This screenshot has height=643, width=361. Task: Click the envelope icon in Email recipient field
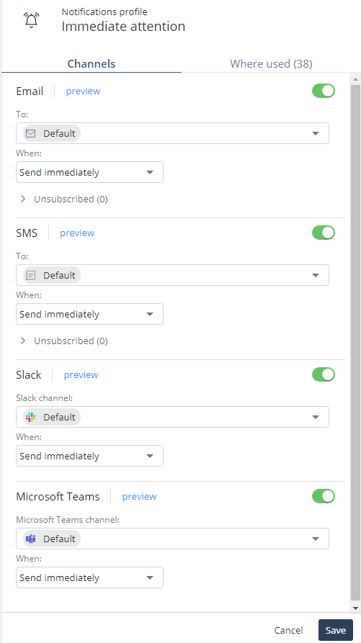point(31,133)
